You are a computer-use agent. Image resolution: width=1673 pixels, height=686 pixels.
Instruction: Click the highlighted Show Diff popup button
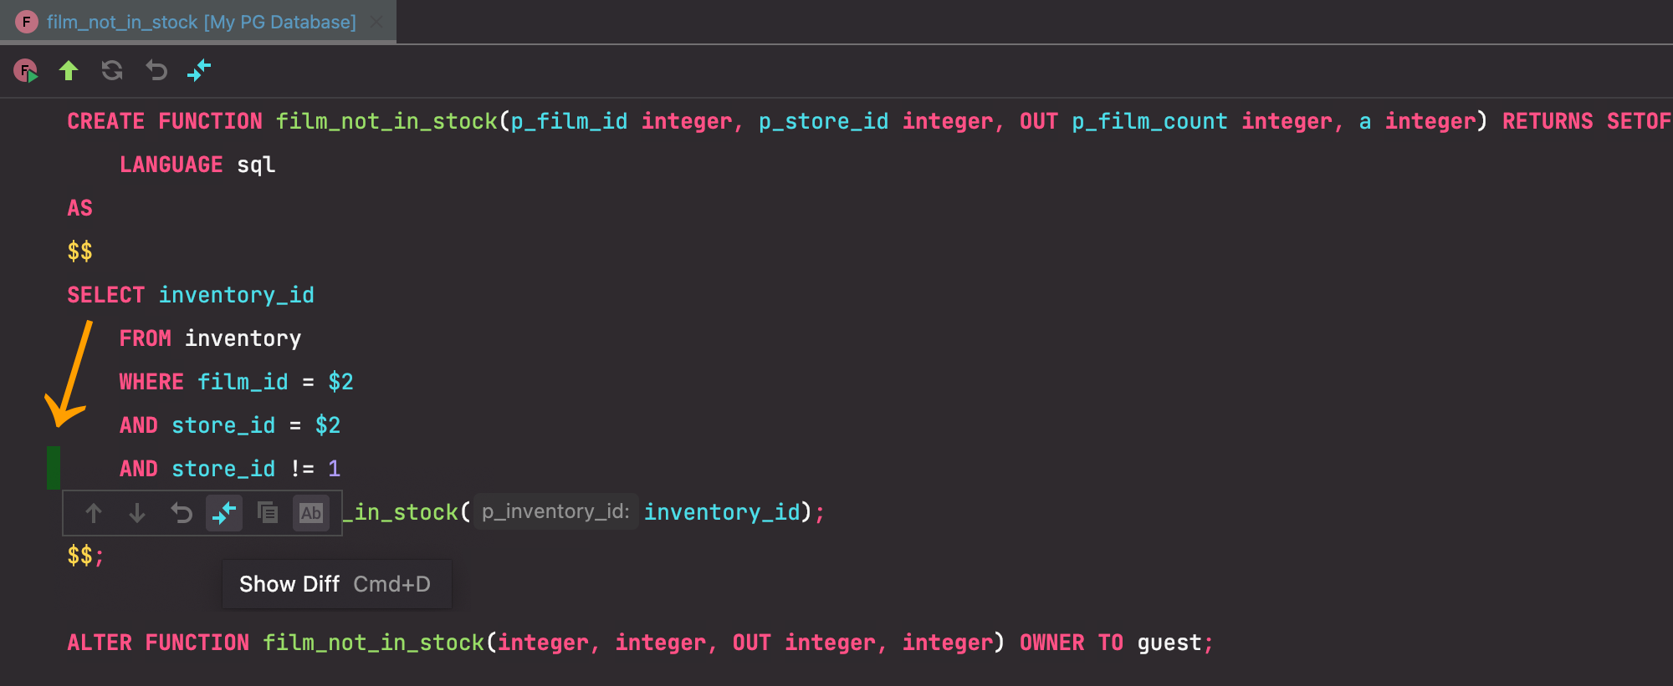click(224, 513)
